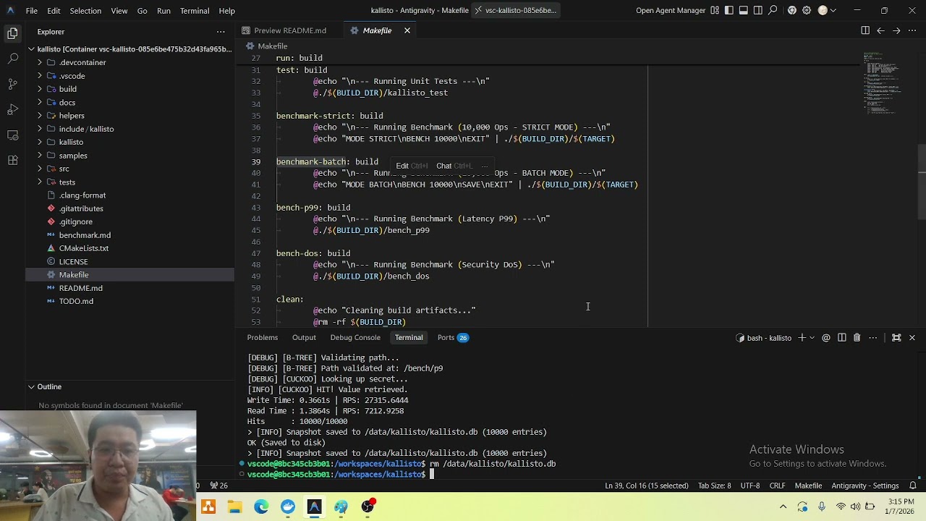
Task: Click the code minimap preview
Action: coord(883,83)
